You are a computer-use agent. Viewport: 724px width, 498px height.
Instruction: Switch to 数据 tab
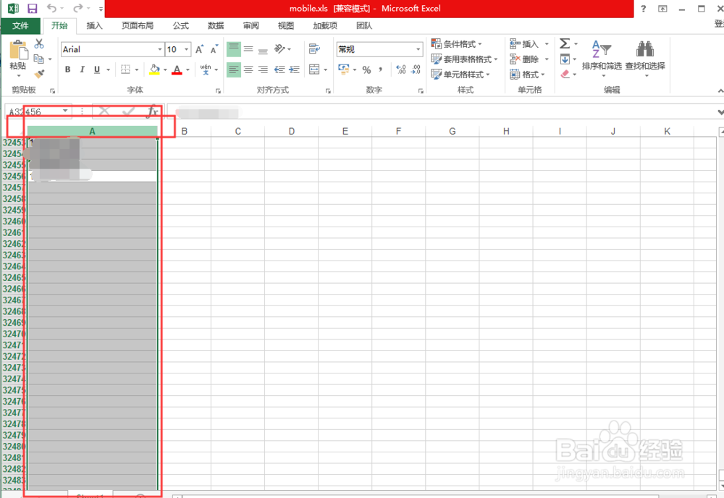(x=216, y=25)
